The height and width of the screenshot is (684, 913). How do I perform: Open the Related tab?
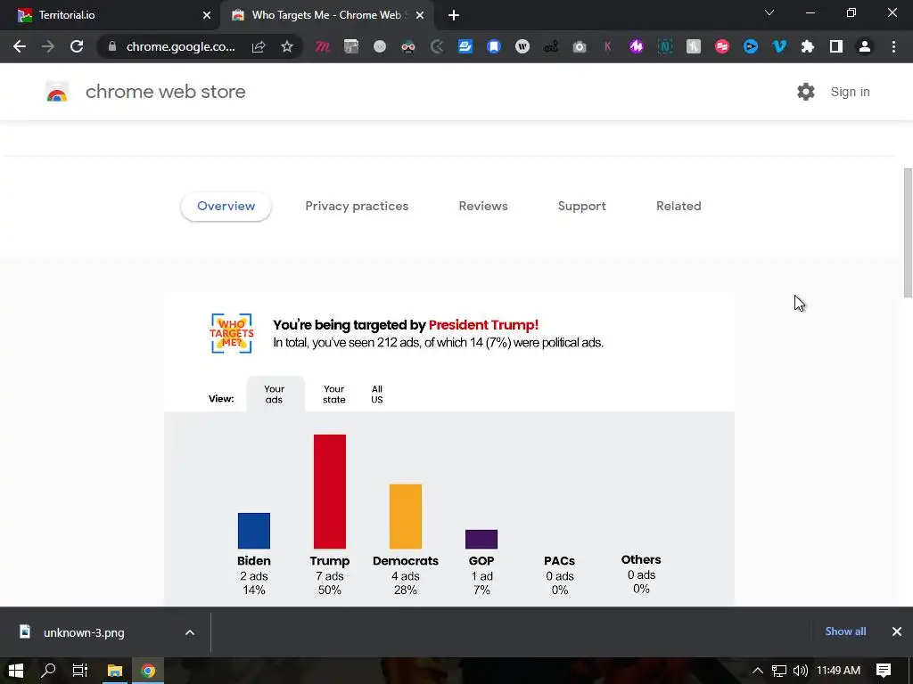coord(679,206)
